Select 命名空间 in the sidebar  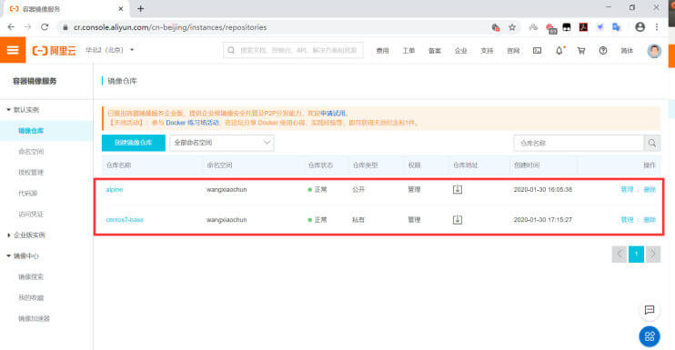(31, 151)
